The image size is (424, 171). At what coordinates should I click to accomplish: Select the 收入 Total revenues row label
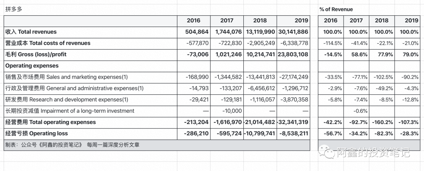point(31,32)
